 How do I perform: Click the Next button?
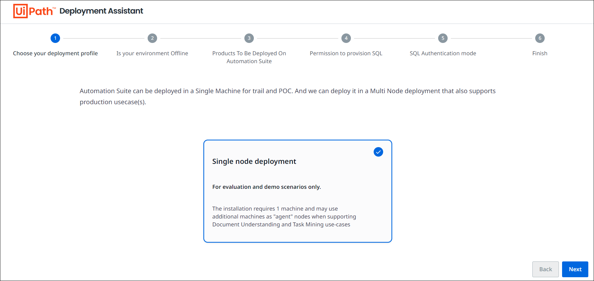coord(575,269)
